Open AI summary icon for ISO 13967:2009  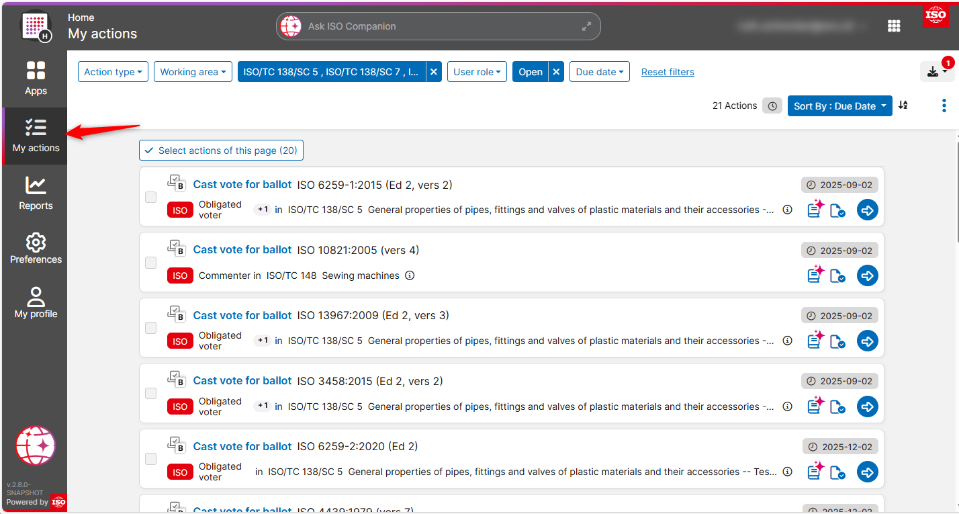[815, 340]
